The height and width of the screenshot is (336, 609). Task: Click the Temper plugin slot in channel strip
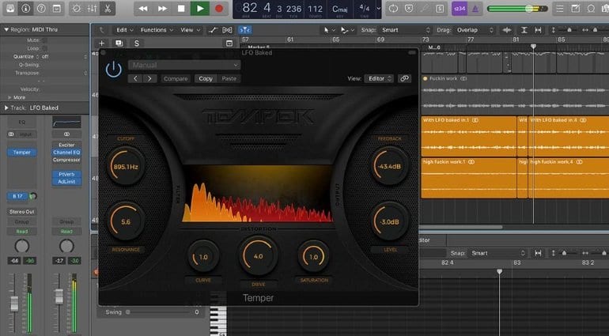22,153
